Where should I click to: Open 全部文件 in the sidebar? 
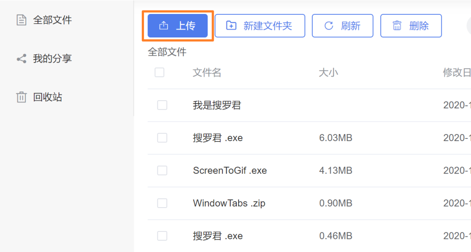tap(52, 20)
